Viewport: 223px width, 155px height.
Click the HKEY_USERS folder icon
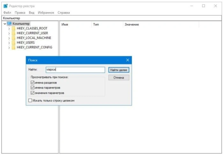(x=13, y=42)
